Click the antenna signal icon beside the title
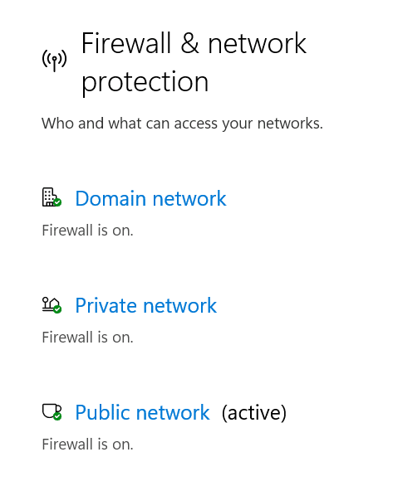393x486 pixels. click(54, 60)
